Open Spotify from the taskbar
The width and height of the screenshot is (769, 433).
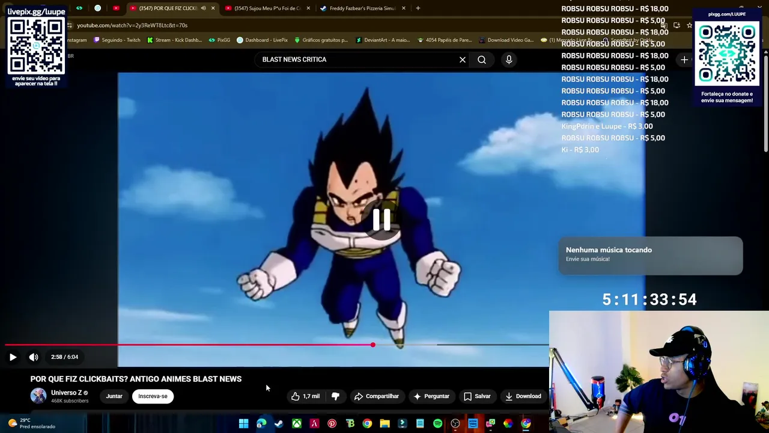coord(437,424)
